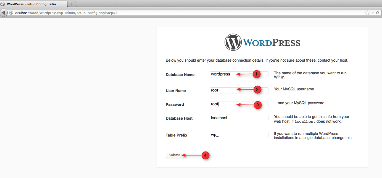Click the WordPress logo
382x178 pixels.
point(262,42)
